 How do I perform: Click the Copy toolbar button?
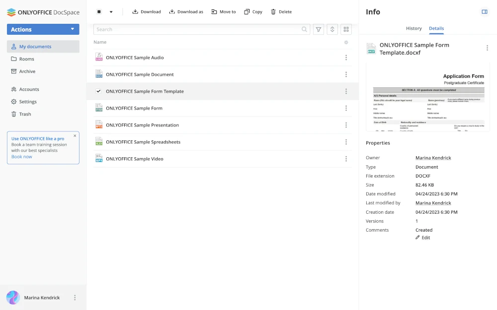coord(253,12)
